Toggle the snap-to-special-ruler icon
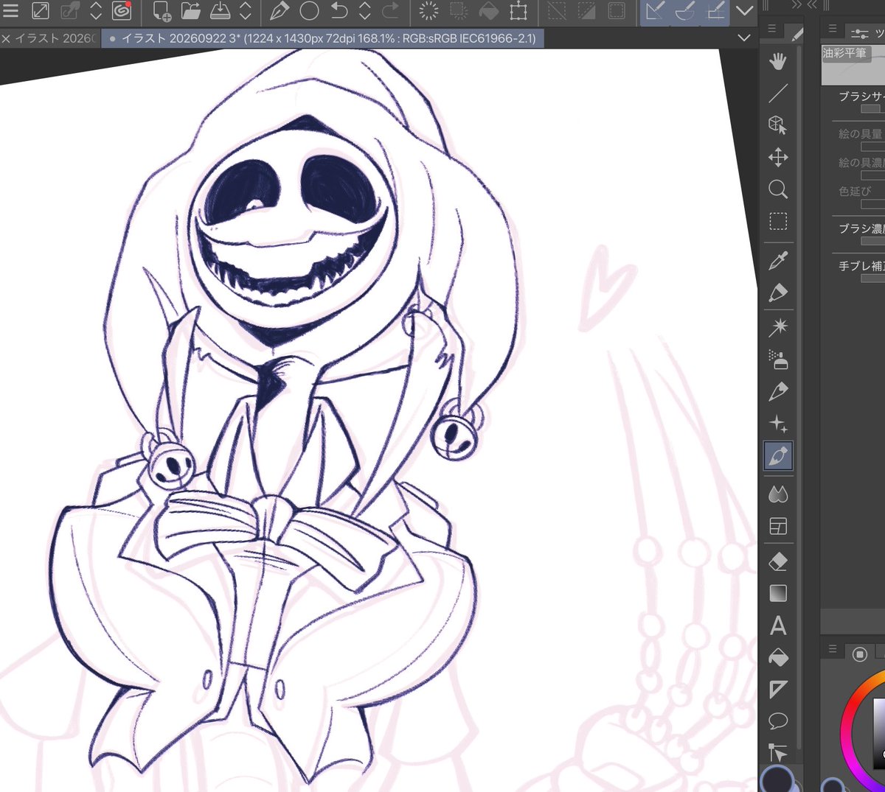The image size is (885, 792). pos(684,11)
